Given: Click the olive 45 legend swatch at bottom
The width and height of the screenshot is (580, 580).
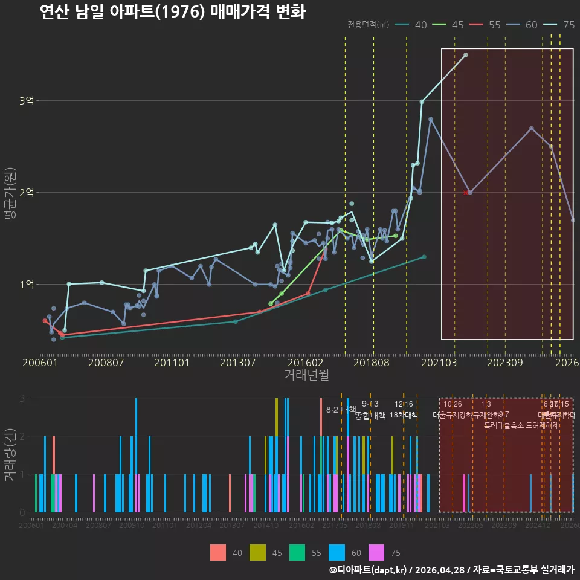Looking at the screenshot, I should coord(257,553).
